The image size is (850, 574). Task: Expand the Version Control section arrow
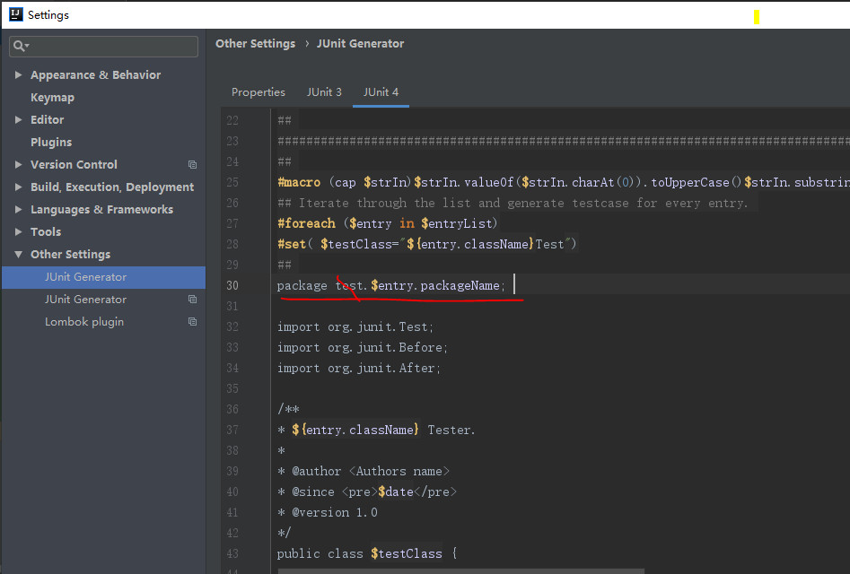pos(19,165)
